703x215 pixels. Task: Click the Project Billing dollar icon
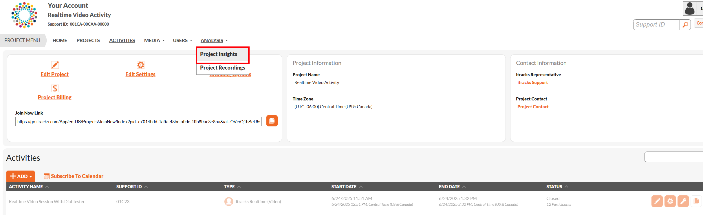point(55,88)
